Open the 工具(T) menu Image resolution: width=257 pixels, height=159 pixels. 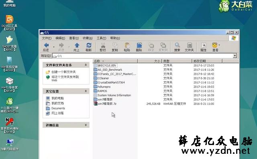pos(101,38)
